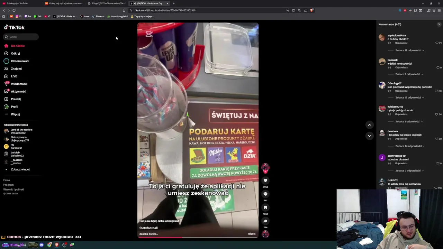Open Chrome from taskbar
The image size is (443, 249).
[x=49, y=245]
